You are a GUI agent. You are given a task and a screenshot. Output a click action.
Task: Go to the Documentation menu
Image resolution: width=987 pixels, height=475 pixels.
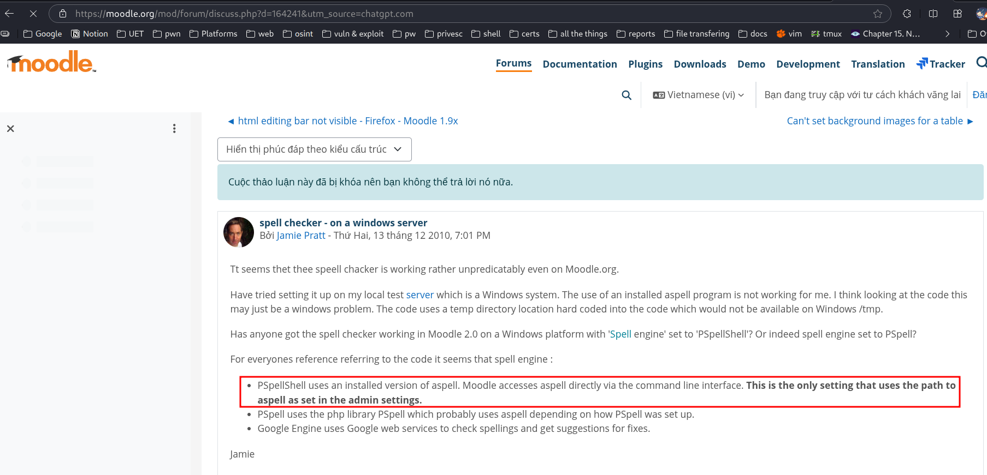pyautogui.click(x=580, y=64)
